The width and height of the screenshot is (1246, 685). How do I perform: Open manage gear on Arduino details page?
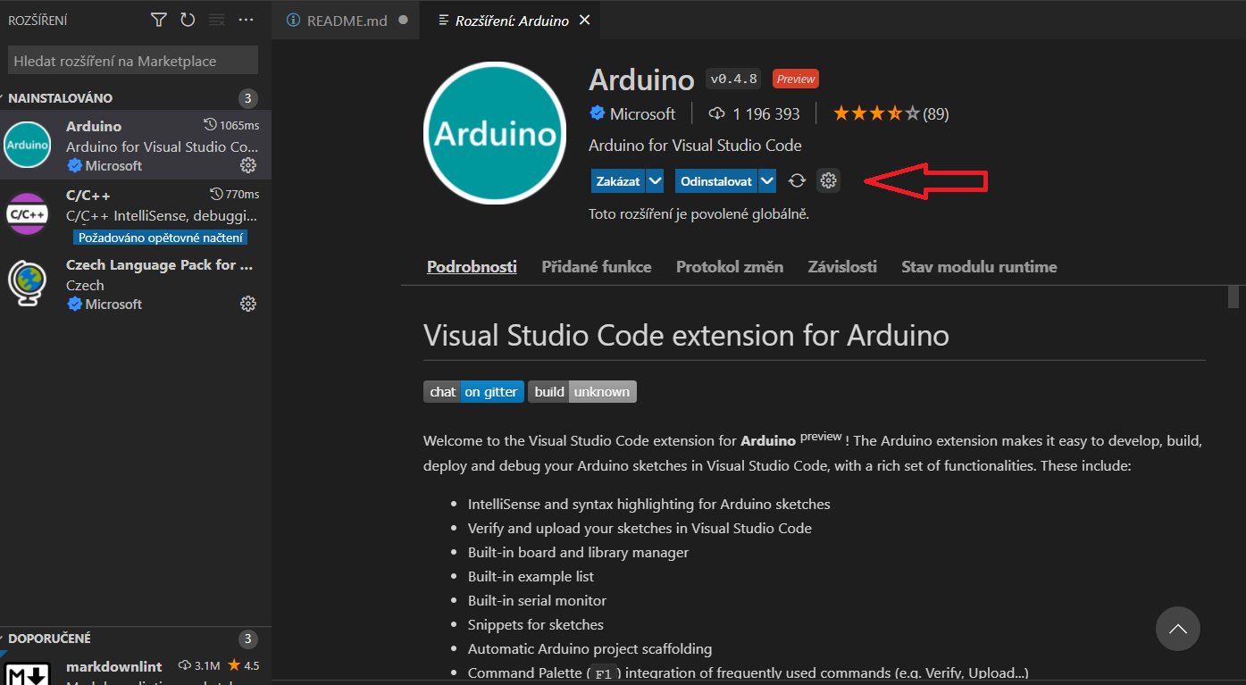click(828, 180)
